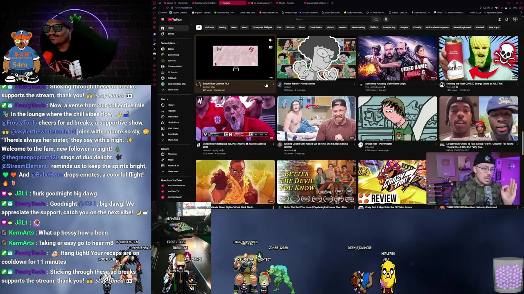Click the YouTube logo
This screenshot has width=524, height=294.
175,19
